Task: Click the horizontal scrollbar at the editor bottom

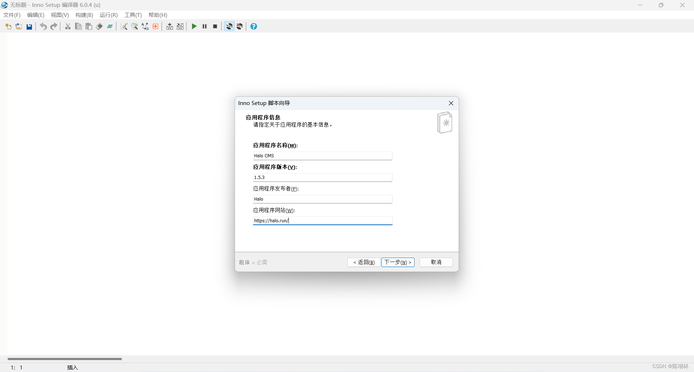Action: click(x=65, y=359)
